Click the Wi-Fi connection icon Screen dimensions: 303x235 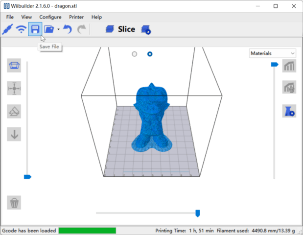point(21,29)
